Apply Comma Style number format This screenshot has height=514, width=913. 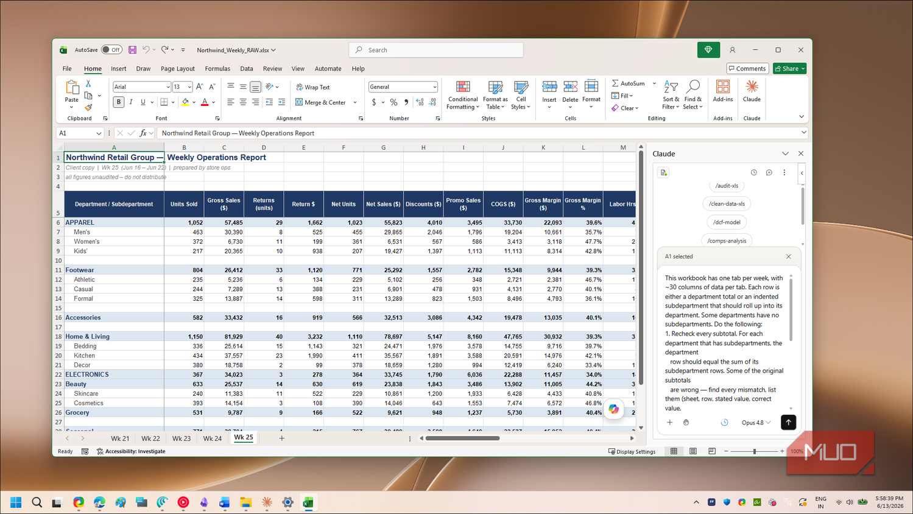406,102
